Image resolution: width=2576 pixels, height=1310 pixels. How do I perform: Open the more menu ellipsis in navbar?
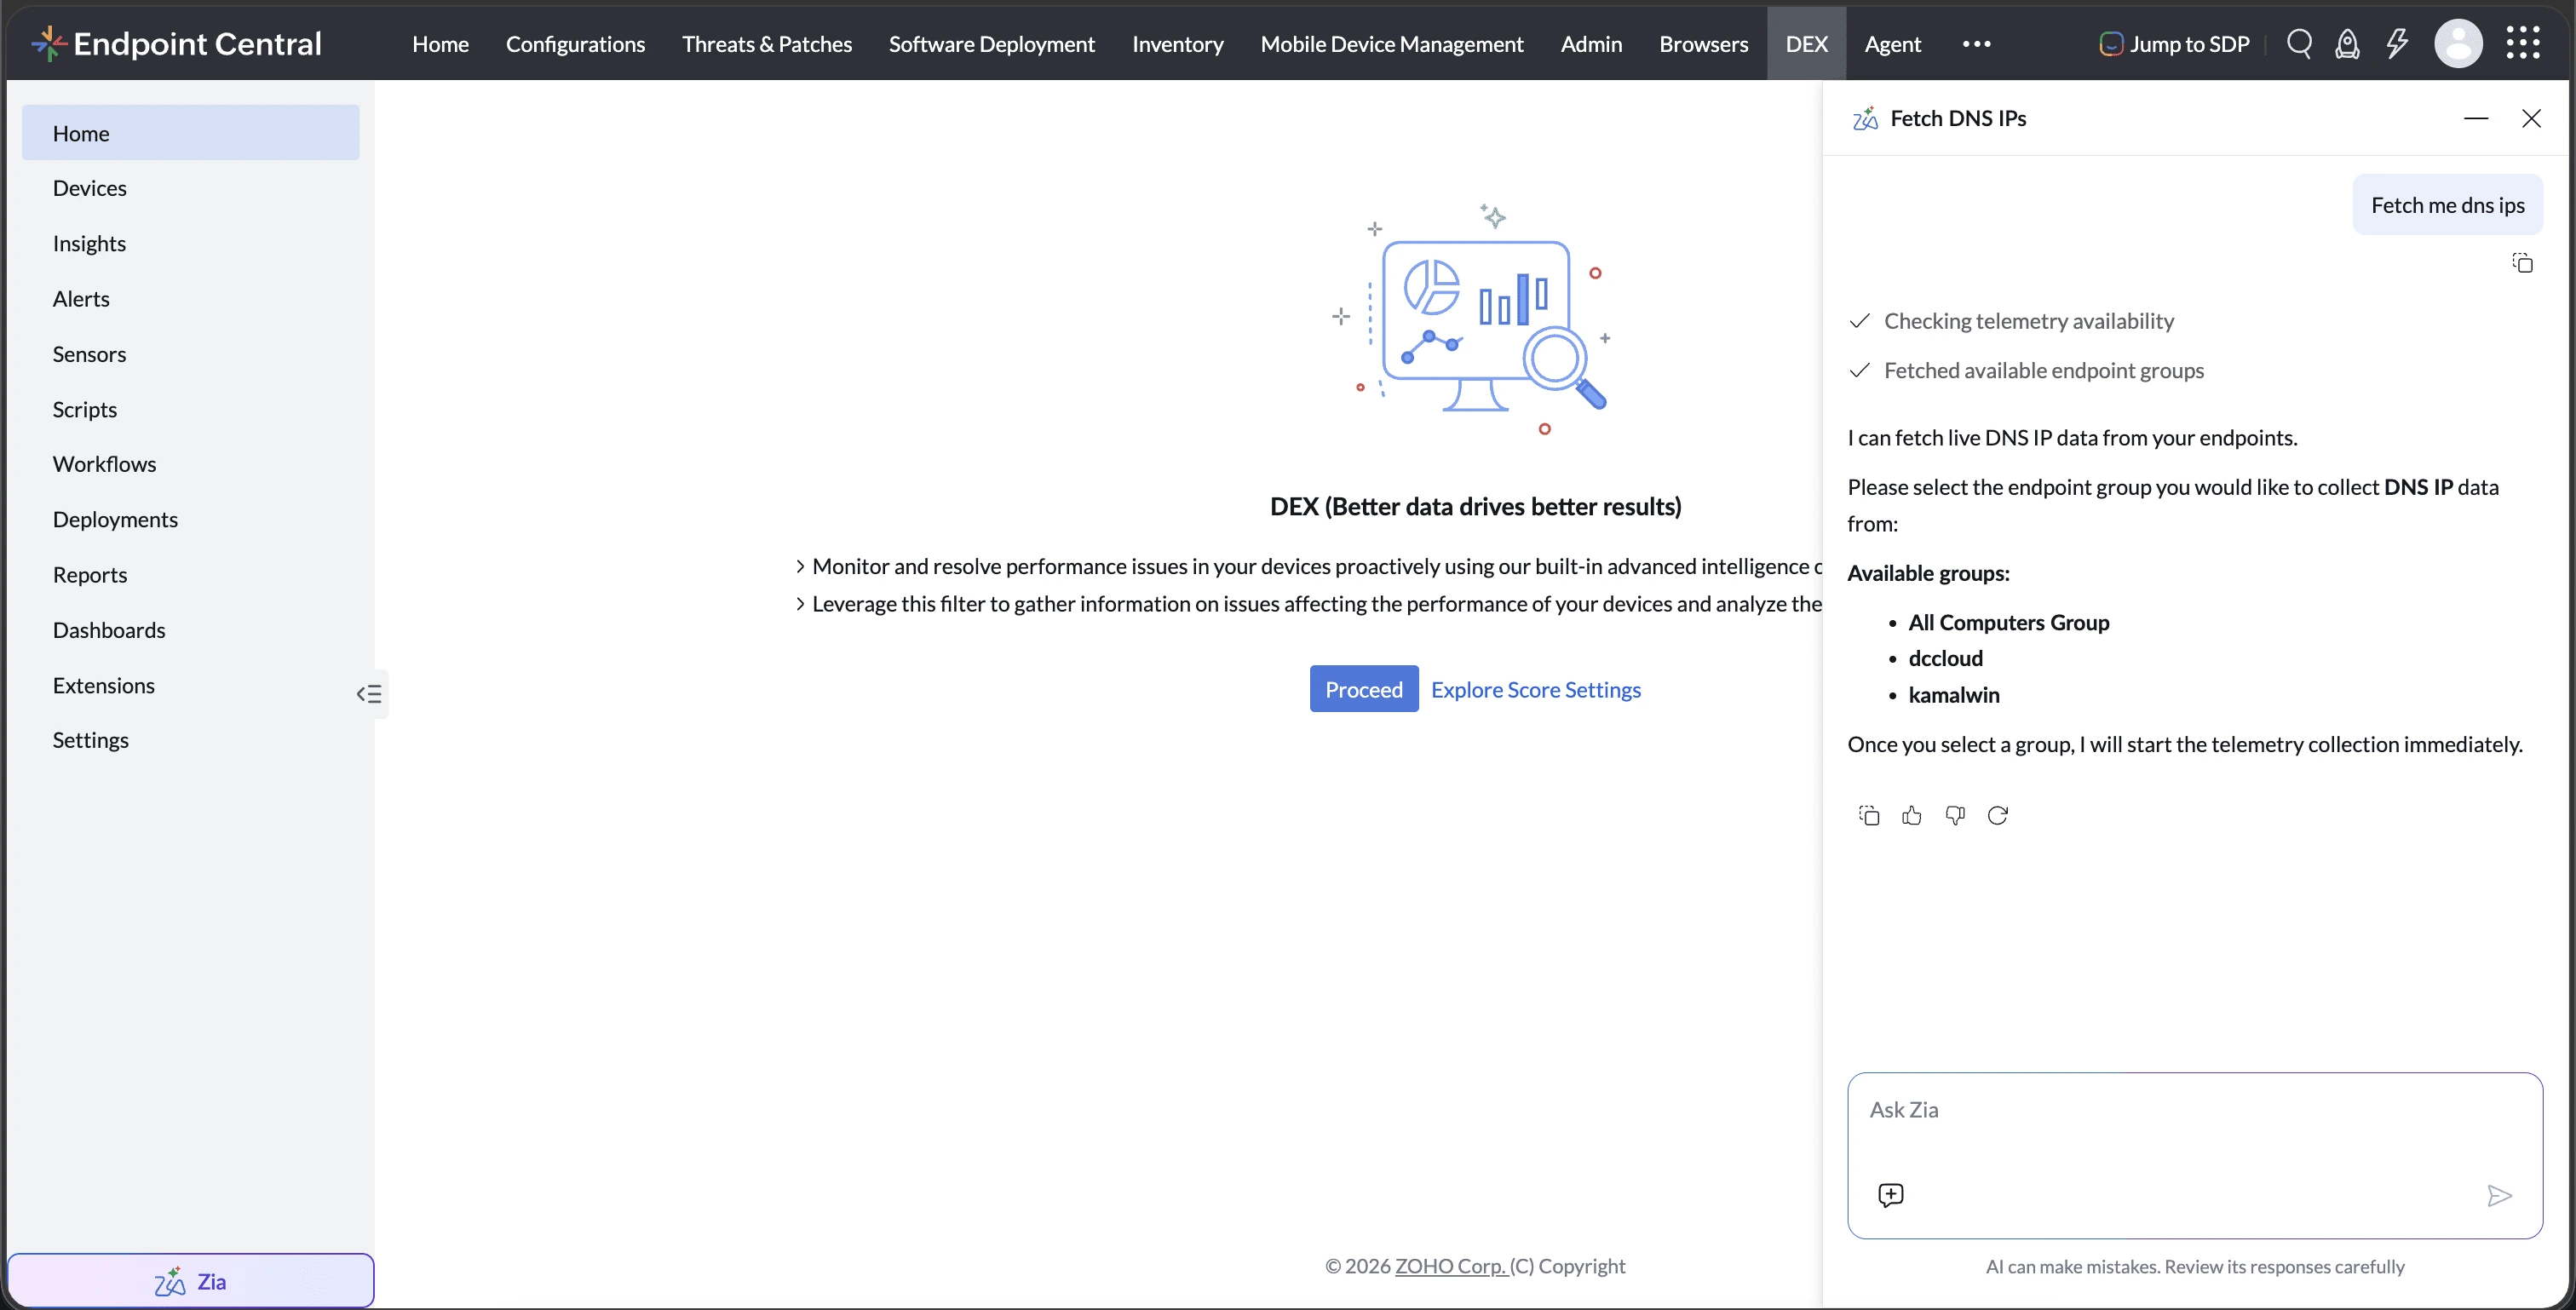(1976, 44)
